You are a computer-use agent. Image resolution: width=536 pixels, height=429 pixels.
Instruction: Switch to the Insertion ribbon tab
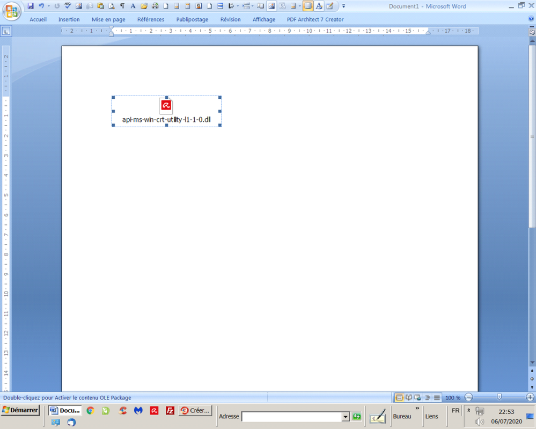[x=69, y=19]
